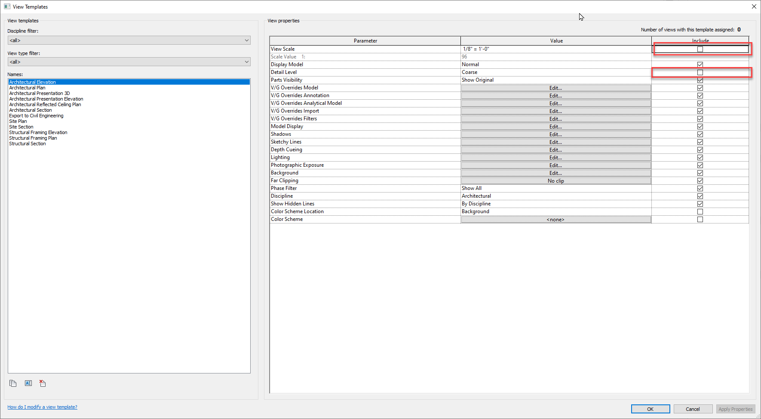Select the Structural Section template
Image resolution: width=761 pixels, height=419 pixels.
[28, 143]
